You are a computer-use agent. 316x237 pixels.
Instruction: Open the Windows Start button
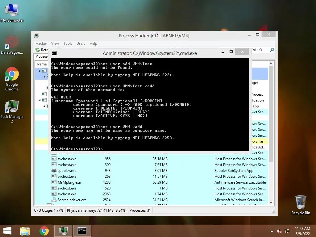7,231
